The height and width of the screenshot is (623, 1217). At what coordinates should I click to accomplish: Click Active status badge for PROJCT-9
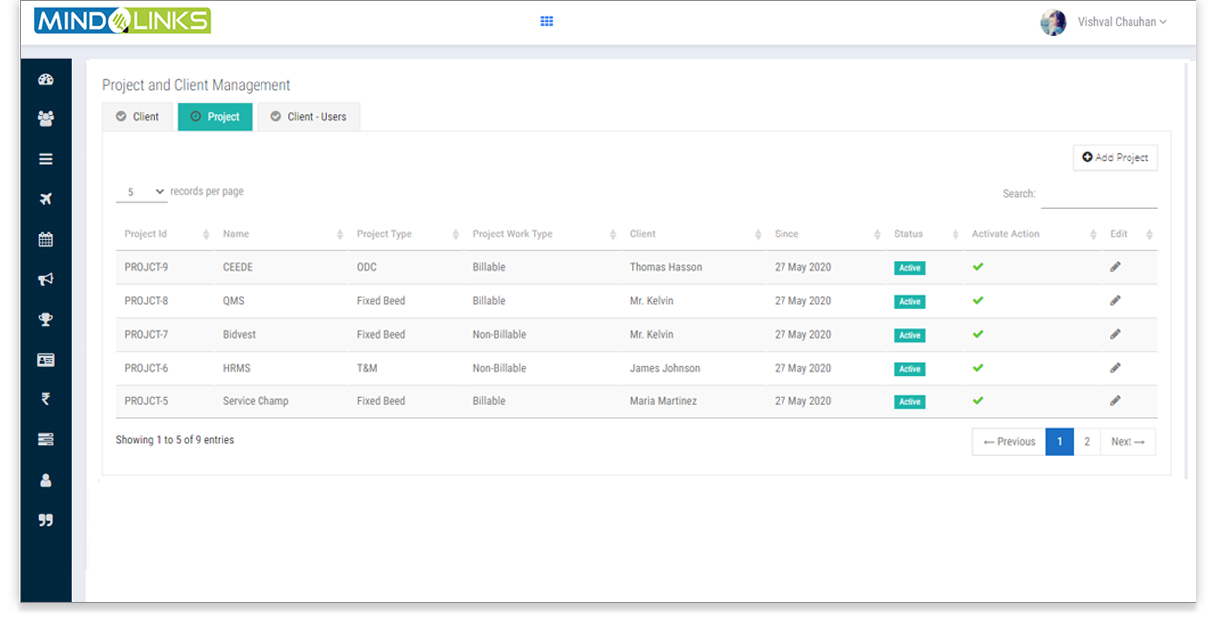[910, 268]
